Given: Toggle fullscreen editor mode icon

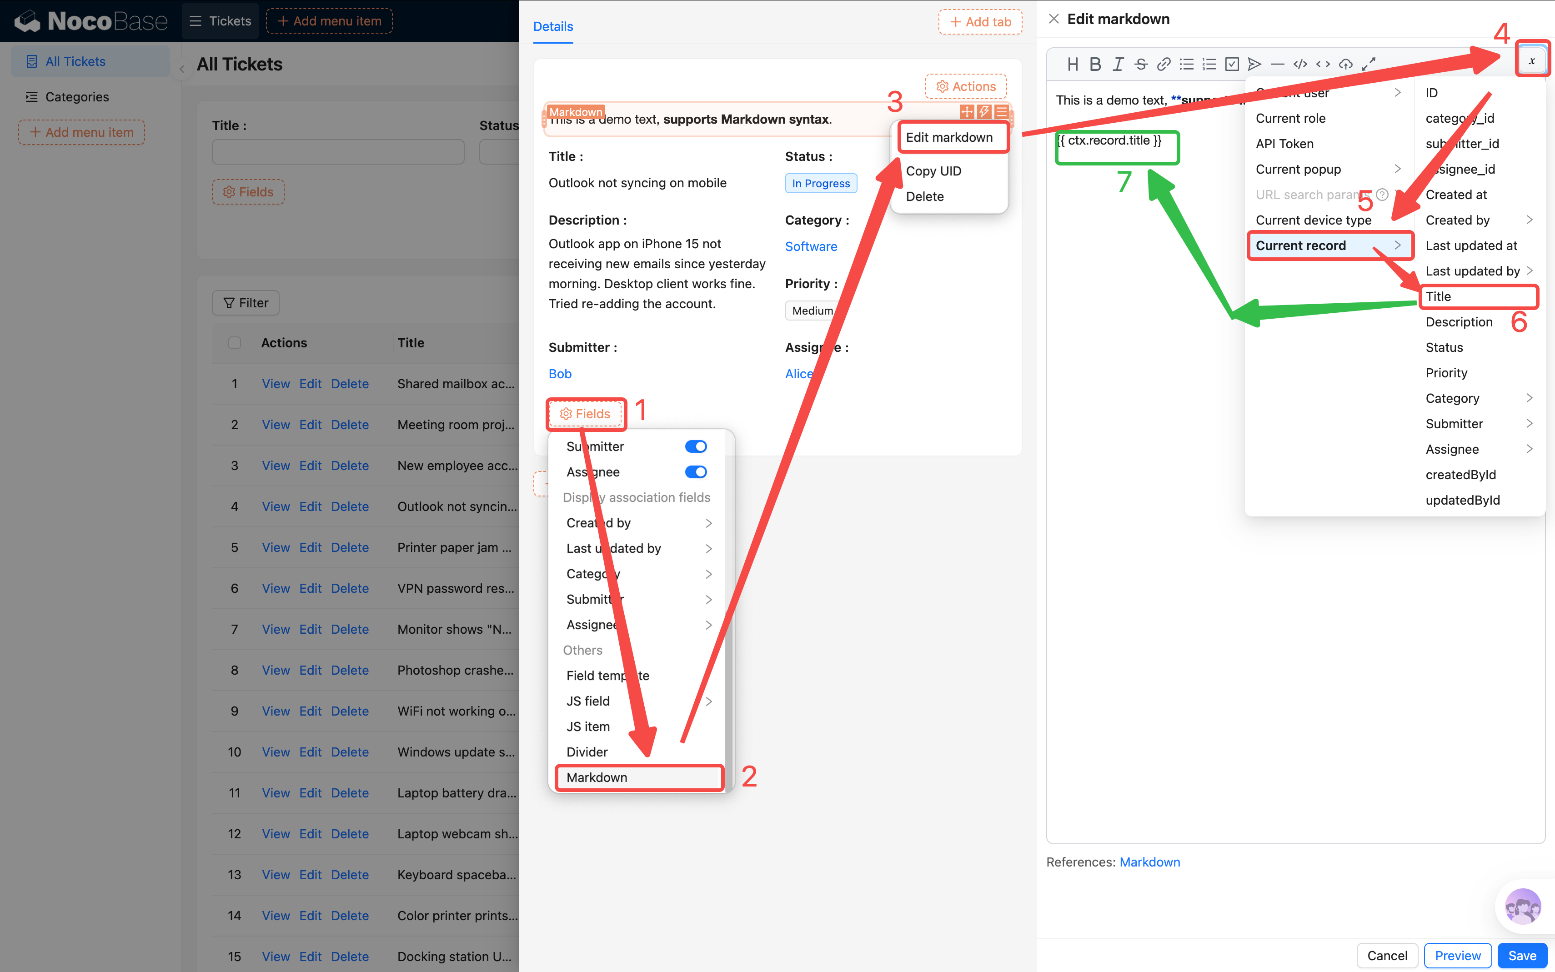Looking at the screenshot, I should (1369, 64).
